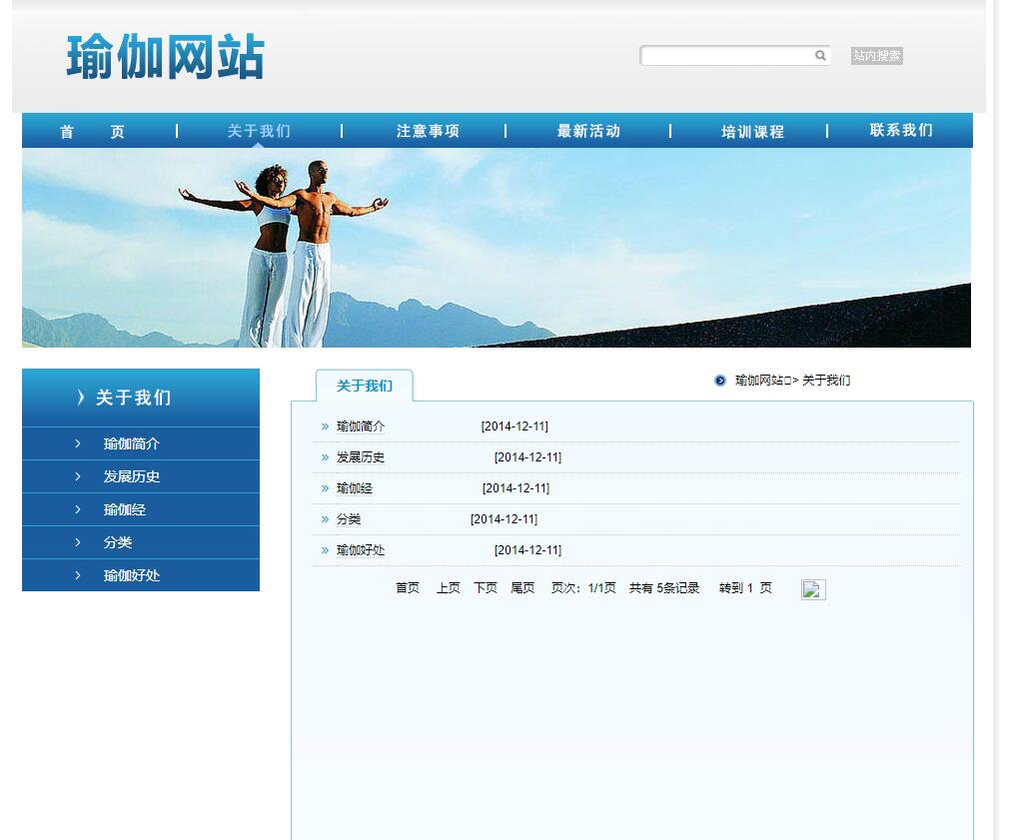Click the double-arrow icon before 发展历史 in list

click(x=325, y=457)
